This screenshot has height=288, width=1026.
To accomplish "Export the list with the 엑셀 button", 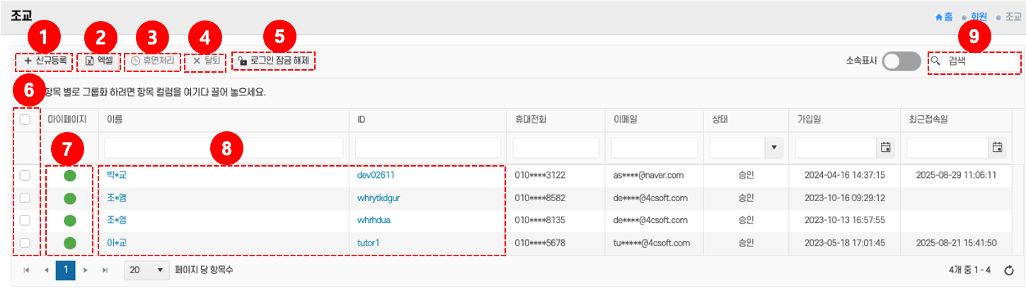I will pyautogui.click(x=99, y=61).
